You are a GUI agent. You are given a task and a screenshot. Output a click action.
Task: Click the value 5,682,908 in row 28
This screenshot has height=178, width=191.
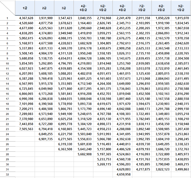pyautogui.click(x=84, y=154)
